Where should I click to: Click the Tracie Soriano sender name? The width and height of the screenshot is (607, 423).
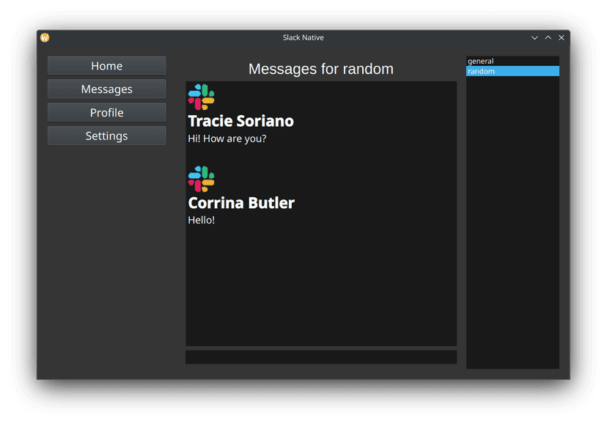(x=240, y=121)
